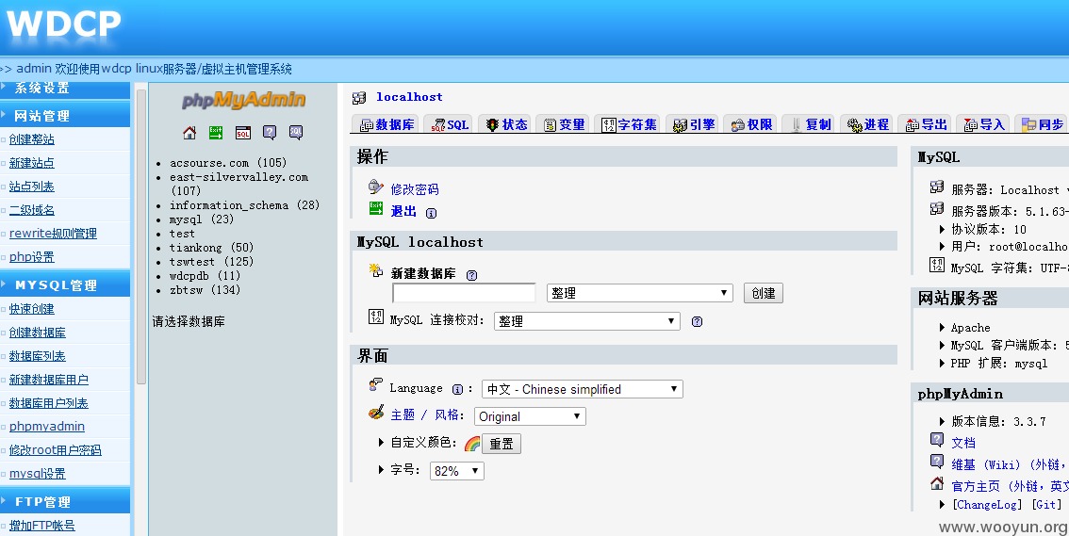
Task: Click the 修改密码 link
Action: pos(415,189)
